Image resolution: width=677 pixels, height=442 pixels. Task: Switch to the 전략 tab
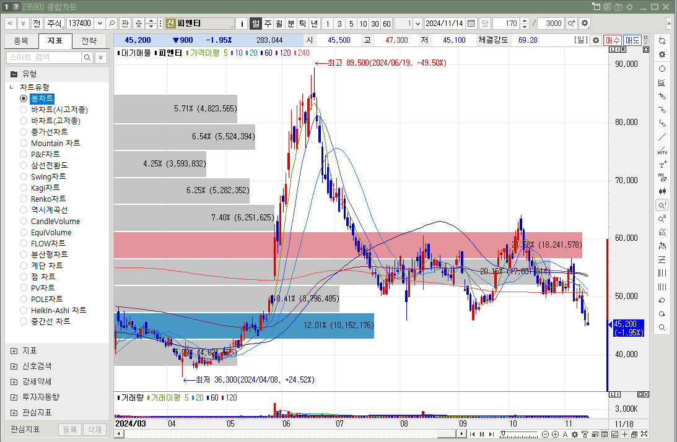click(x=89, y=41)
